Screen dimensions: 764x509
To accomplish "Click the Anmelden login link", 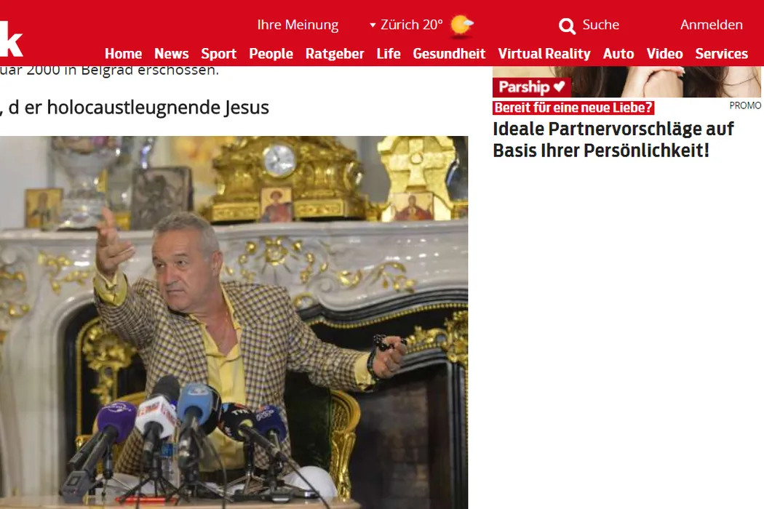I will 712,25.
